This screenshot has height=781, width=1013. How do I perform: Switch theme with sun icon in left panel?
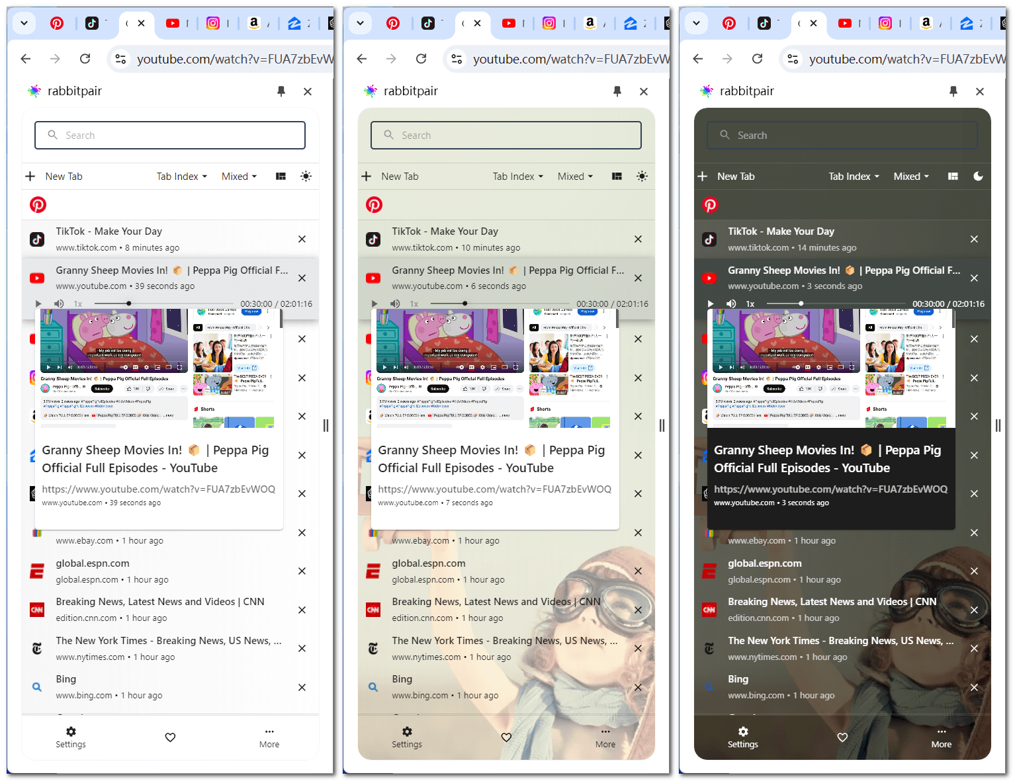(x=306, y=177)
